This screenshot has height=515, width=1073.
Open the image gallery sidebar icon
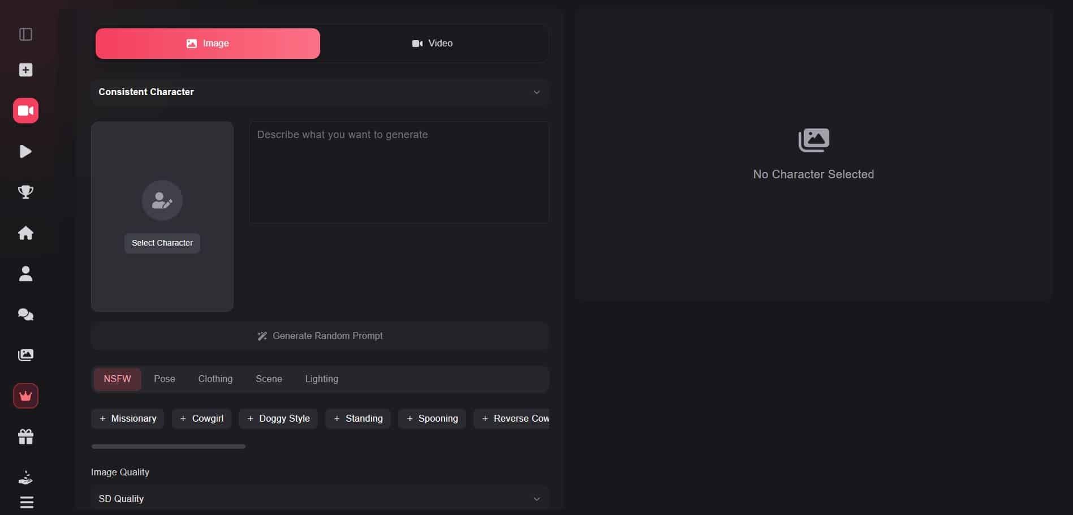25,355
